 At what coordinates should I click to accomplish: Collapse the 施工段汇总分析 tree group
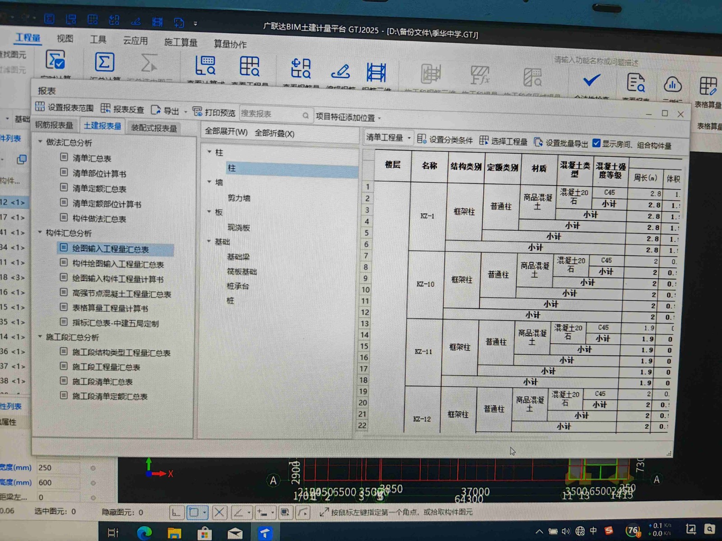tap(40, 336)
